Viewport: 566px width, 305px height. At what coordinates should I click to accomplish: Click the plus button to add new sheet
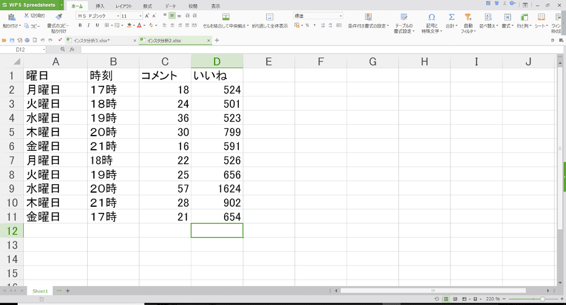pyautogui.click(x=68, y=291)
